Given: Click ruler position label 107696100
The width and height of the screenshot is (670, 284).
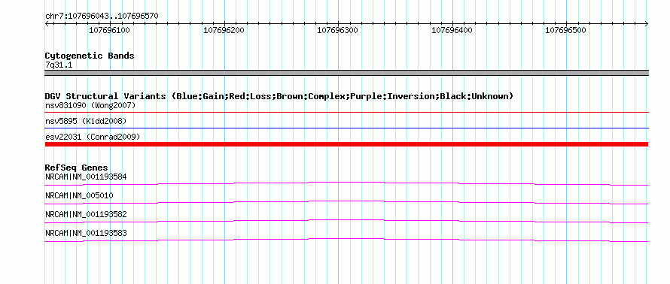Looking at the screenshot, I should click(x=109, y=30).
